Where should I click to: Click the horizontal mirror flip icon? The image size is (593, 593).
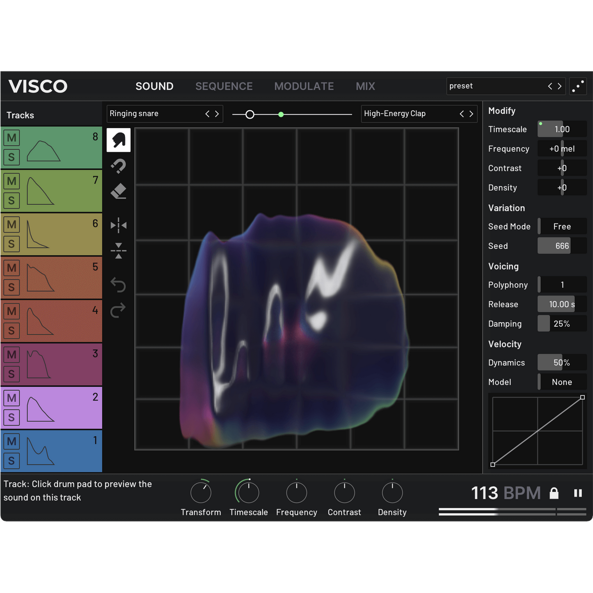119,225
